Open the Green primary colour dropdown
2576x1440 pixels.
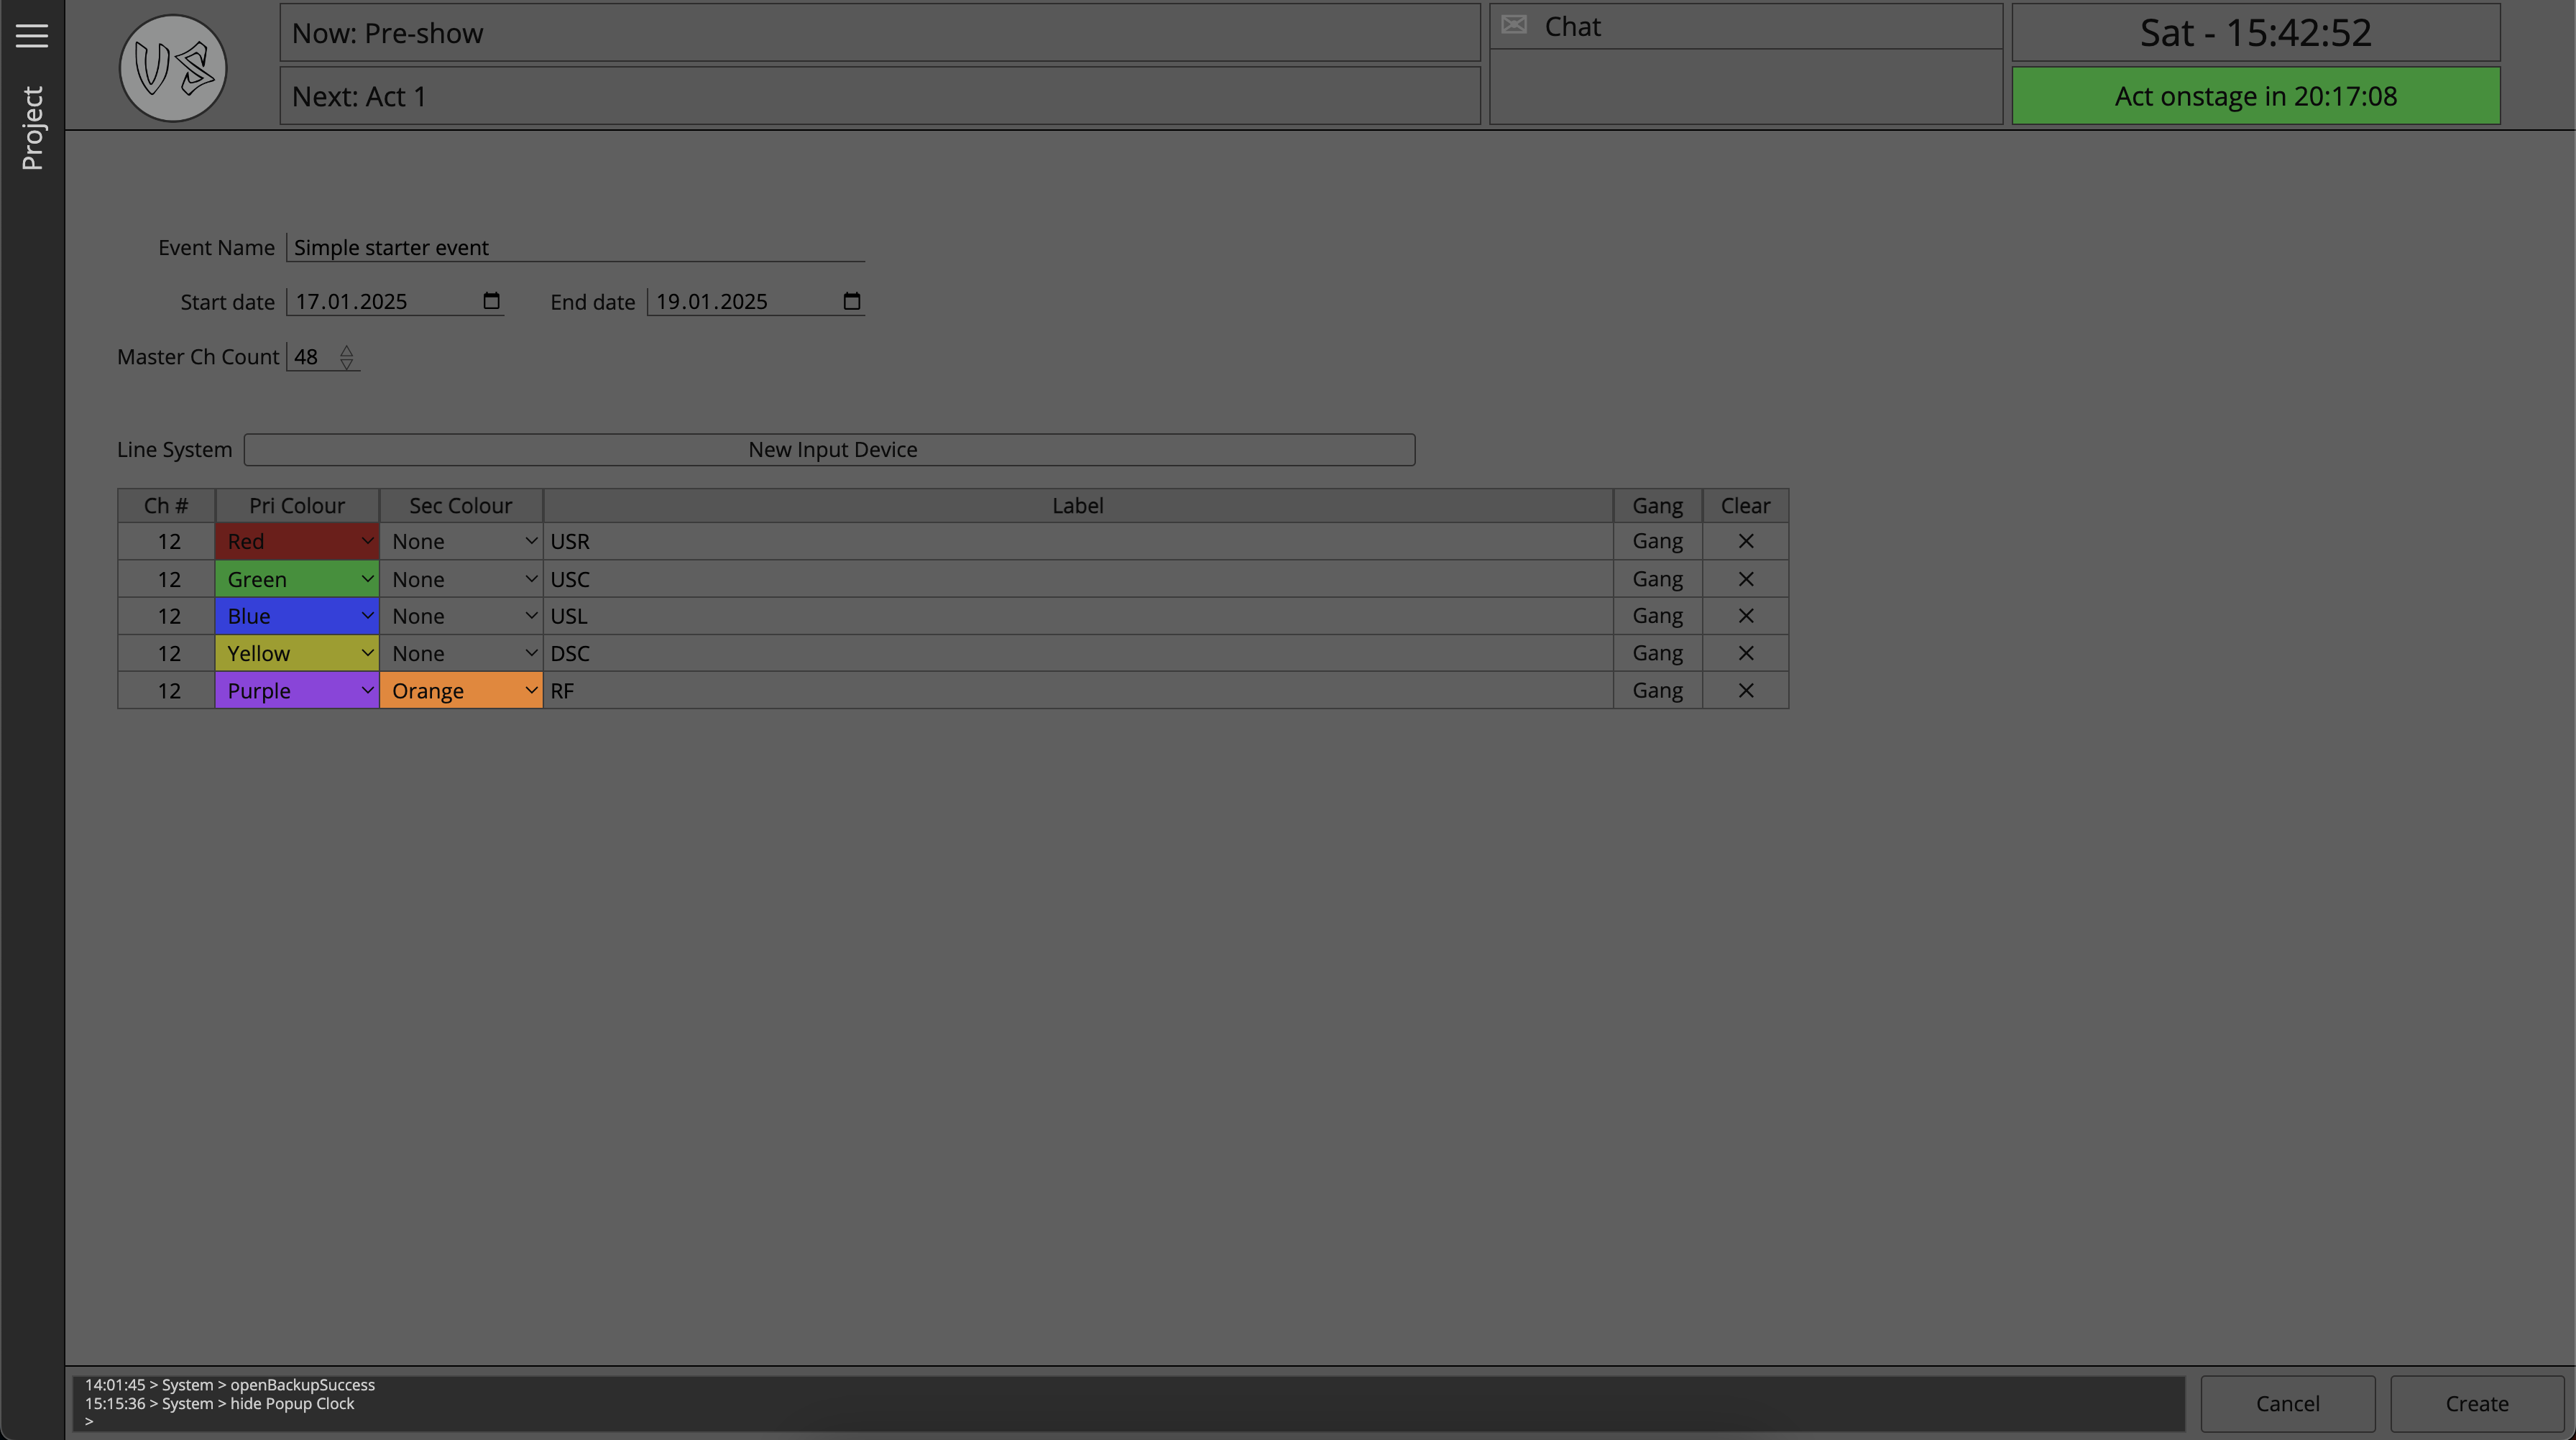(297, 579)
